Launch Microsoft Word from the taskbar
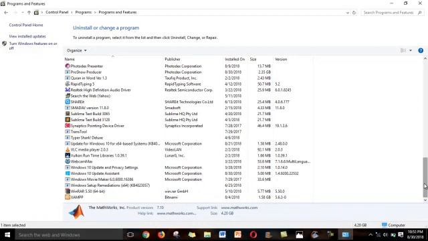 (x=223, y=235)
